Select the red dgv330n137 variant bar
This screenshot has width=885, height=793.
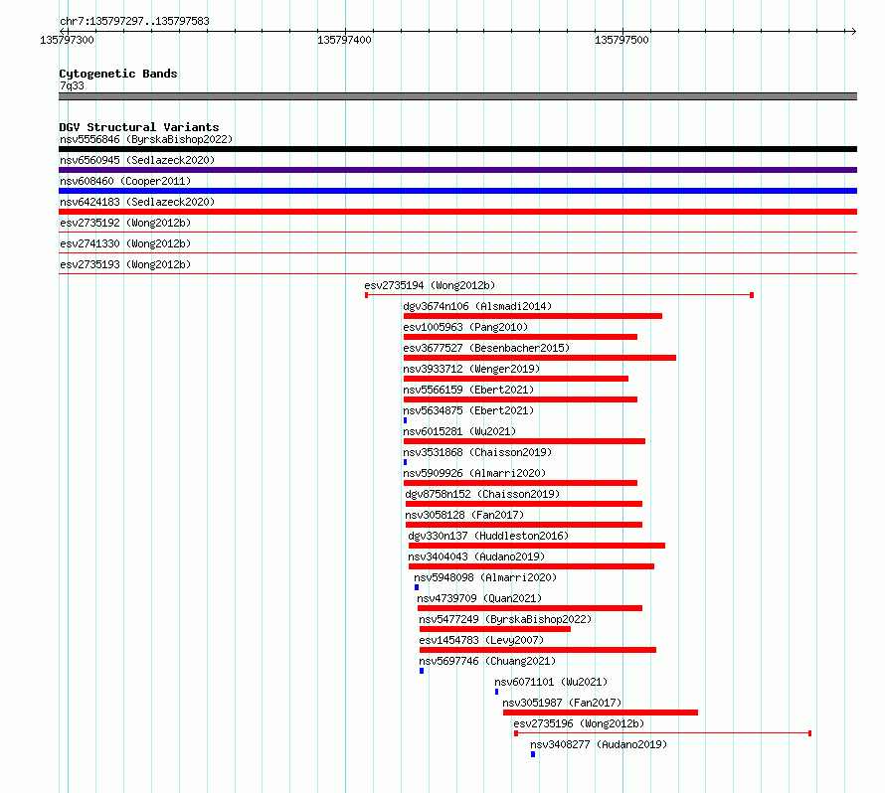tap(537, 546)
